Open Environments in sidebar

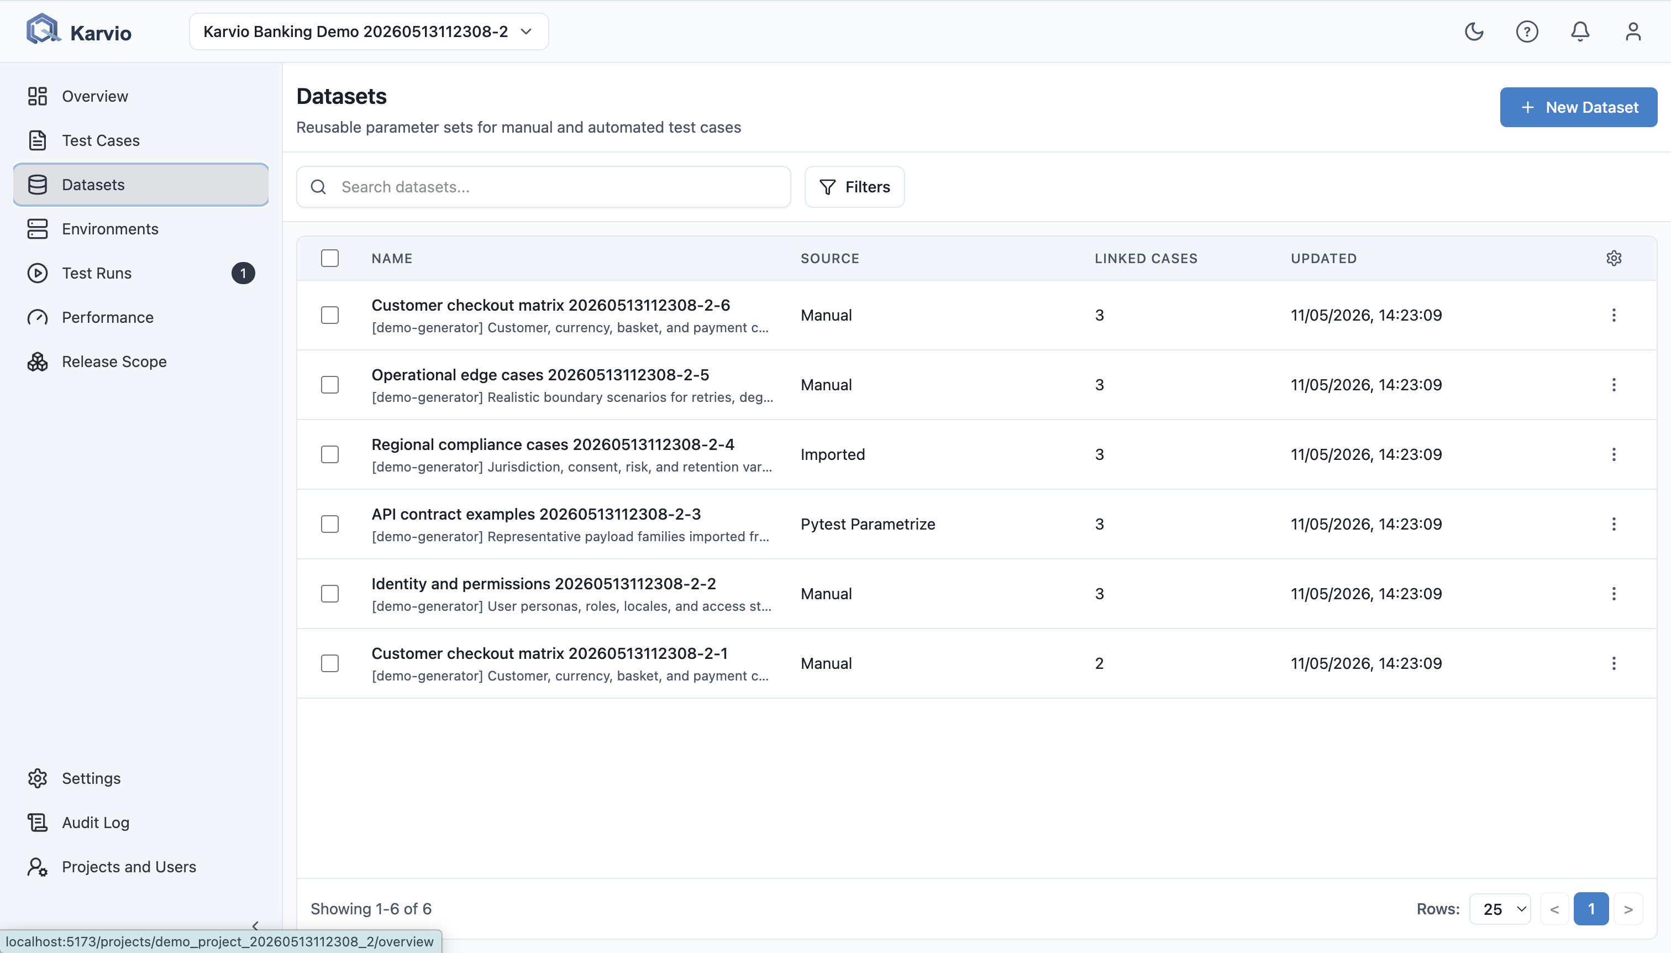(x=141, y=228)
